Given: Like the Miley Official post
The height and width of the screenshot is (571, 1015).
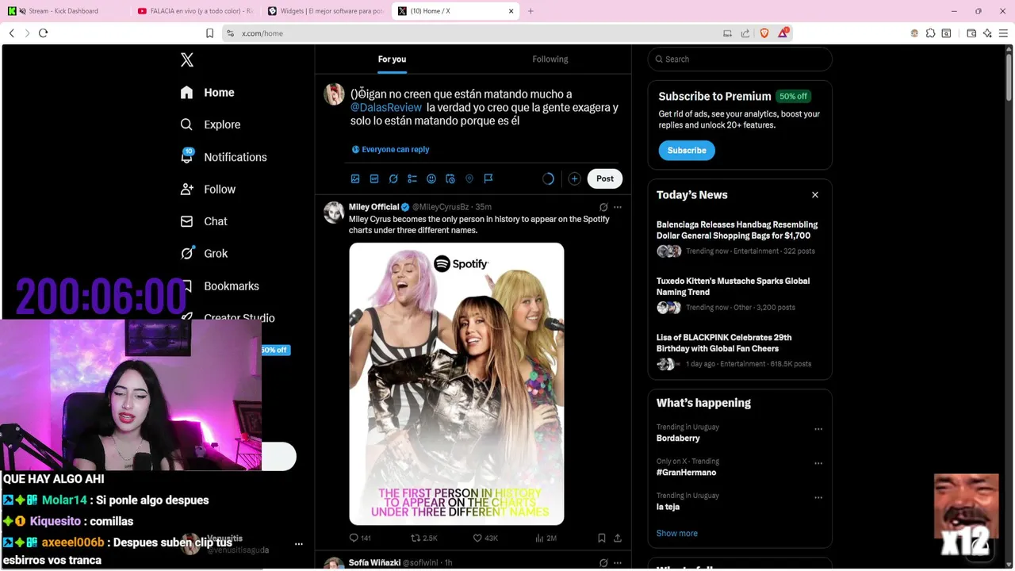Looking at the screenshot, I should pos(485,538).
